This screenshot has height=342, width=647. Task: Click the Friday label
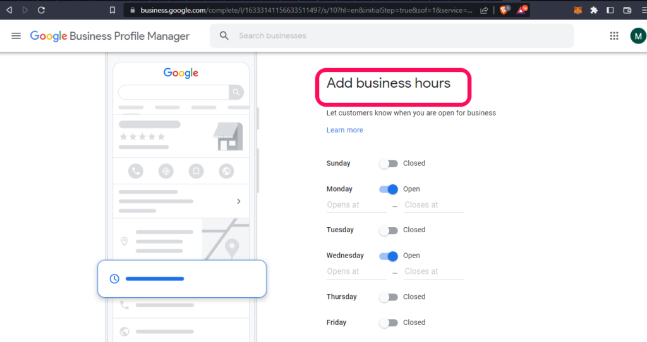point(336,322)
